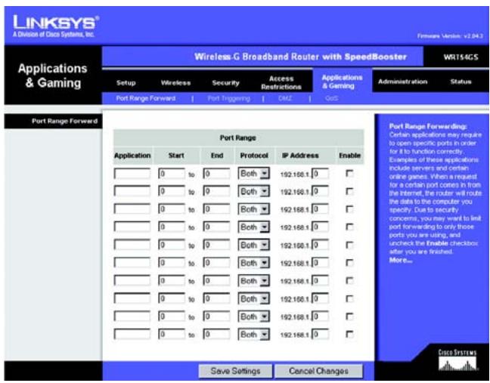Click the Cisco Systems logo
Screen dimensions: 490x383
click(x=457, y=360)
